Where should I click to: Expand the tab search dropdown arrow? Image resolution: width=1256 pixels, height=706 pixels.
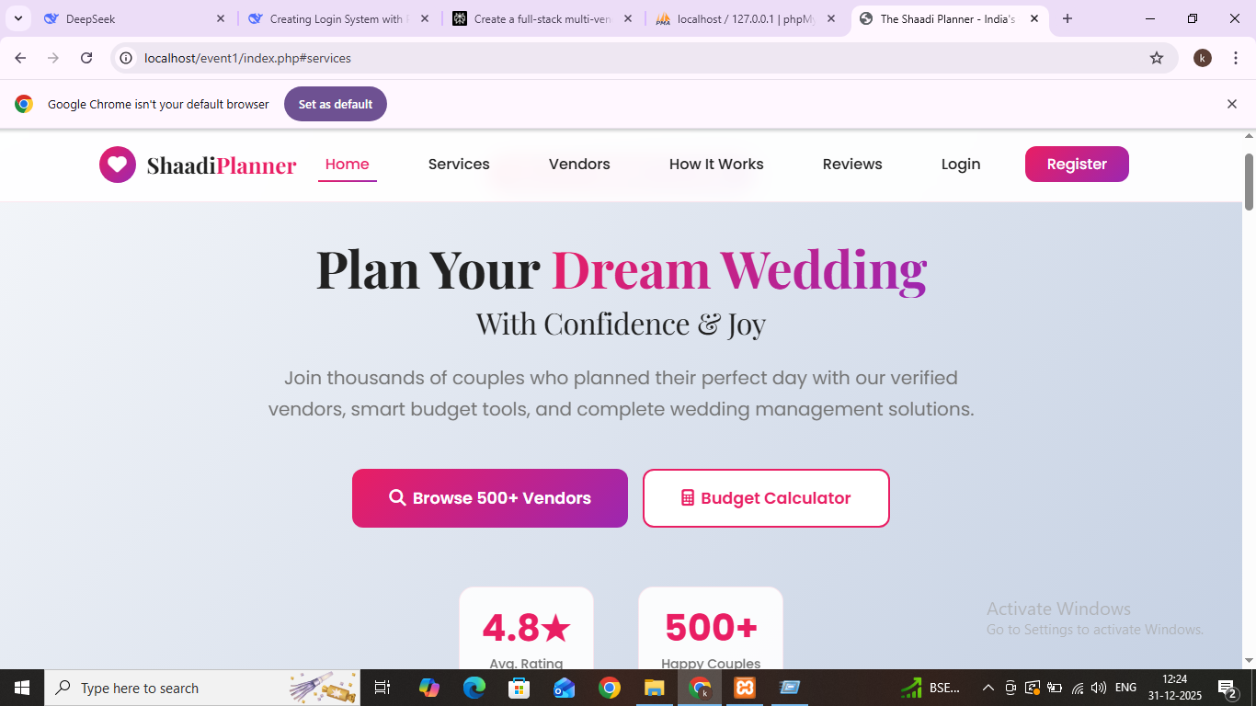click(x=17, y=18)
